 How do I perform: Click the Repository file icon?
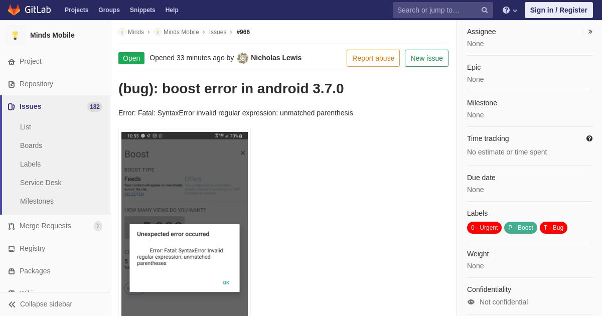click(x=12, y=84)
